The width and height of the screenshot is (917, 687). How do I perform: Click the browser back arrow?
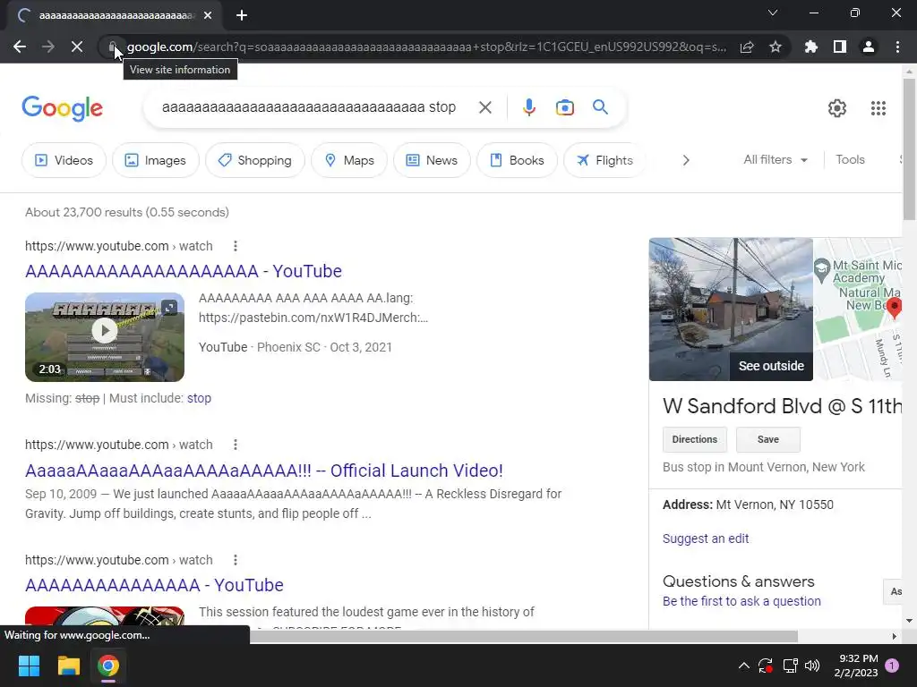20,47
